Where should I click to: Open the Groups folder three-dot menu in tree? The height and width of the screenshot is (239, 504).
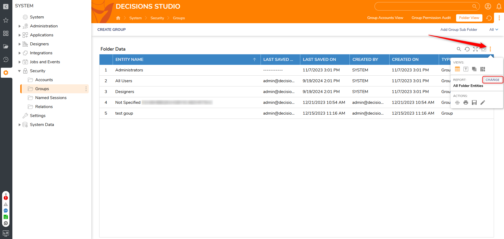(x=86, y=89)
